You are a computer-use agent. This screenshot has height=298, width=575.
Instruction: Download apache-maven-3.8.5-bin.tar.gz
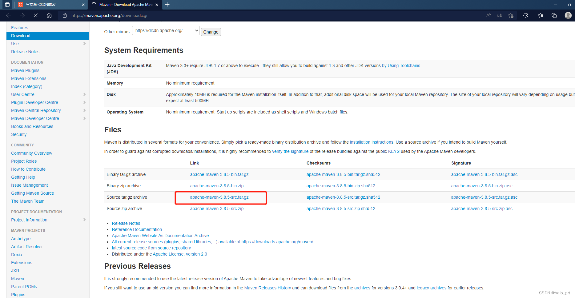219,174
